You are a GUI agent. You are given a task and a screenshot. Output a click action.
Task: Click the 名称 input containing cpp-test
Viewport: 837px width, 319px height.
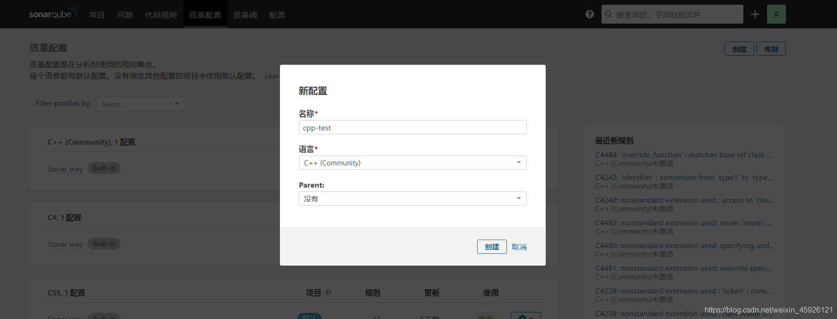412,127
